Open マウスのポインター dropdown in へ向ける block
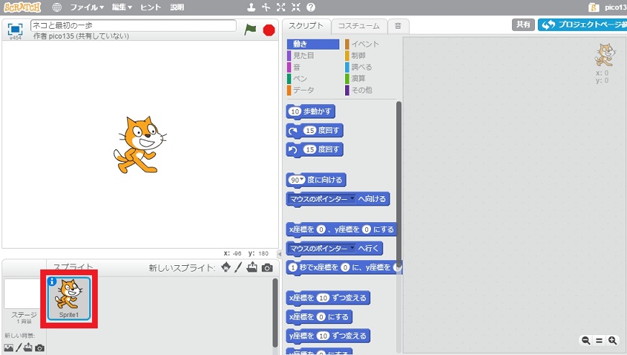627x355 pixels. 352,198
